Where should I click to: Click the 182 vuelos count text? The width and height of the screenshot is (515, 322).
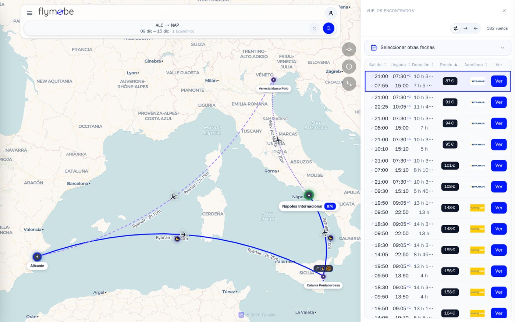coord(497,28)
